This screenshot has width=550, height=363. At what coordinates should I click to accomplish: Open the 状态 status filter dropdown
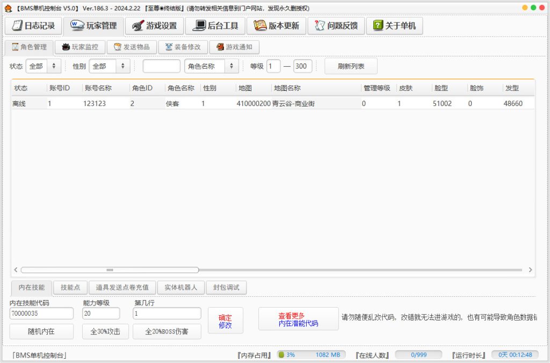point(43,66)
